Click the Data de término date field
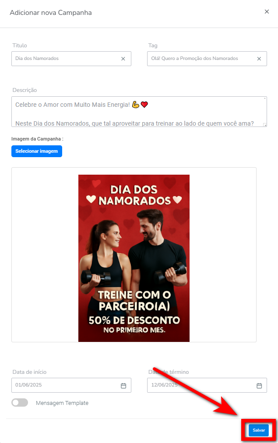 207,385
